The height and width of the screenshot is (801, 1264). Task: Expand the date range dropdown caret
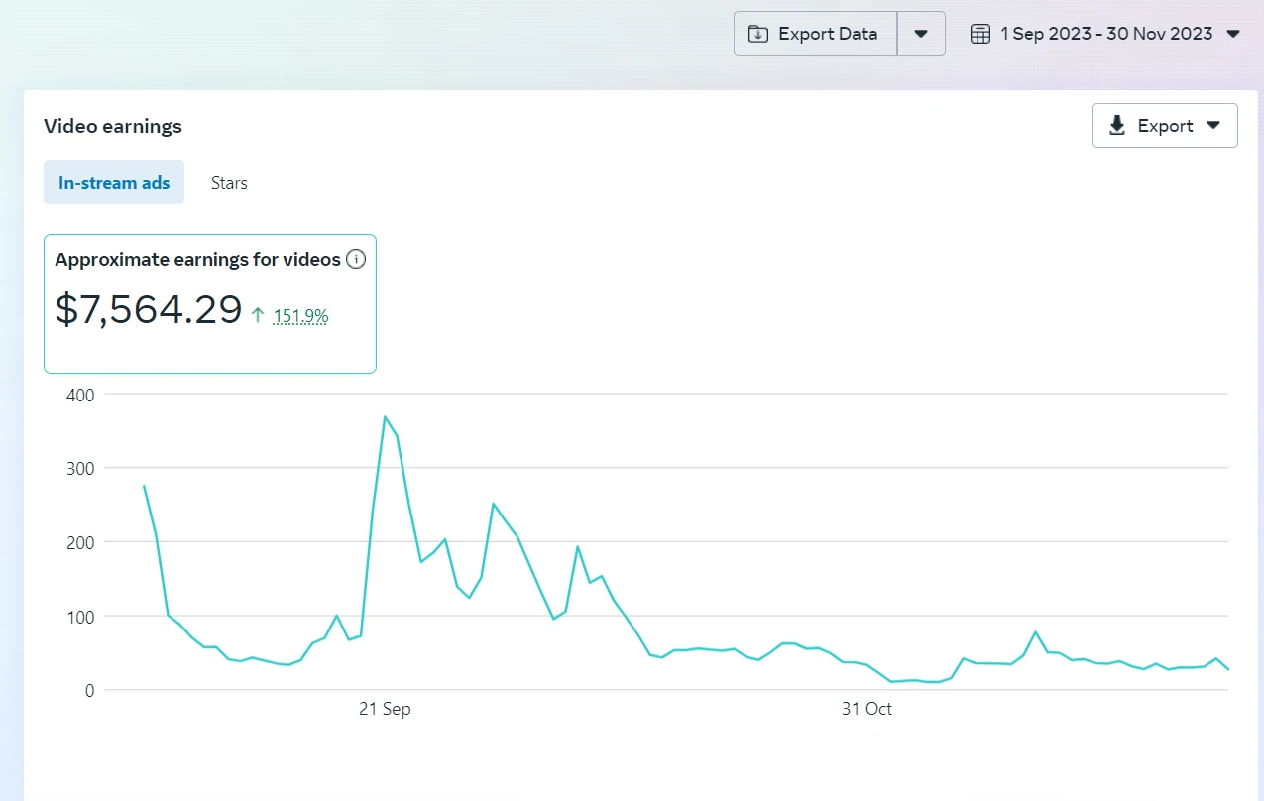pos(1233,34)
